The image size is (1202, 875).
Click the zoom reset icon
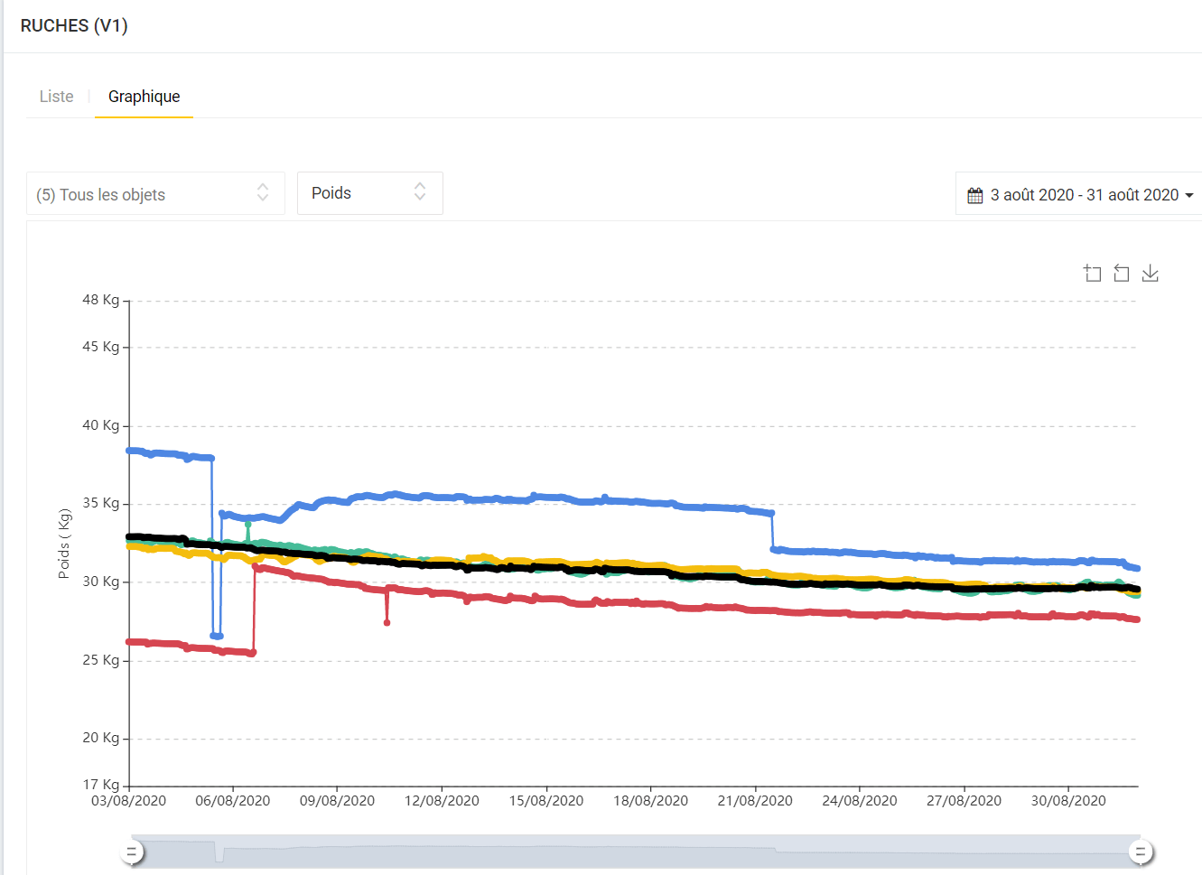click(x=1122, y=273)
